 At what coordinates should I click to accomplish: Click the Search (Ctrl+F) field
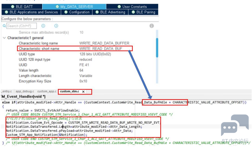click(x=22, y=26)
